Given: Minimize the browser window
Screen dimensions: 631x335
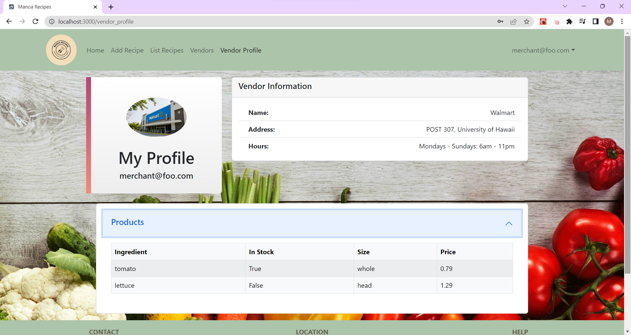Looking at the screenshot, I should (584, 6).
